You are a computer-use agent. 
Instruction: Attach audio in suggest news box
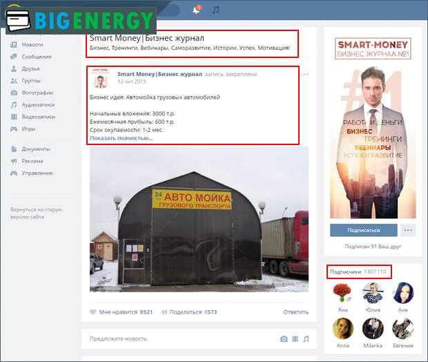tap(306, 339)
